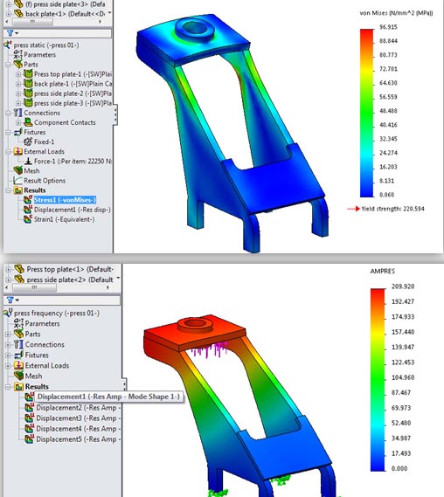444x497 pixels.
Task: Click the upper panel horizontal scrollbar thumb
Action: pos(32,22)
